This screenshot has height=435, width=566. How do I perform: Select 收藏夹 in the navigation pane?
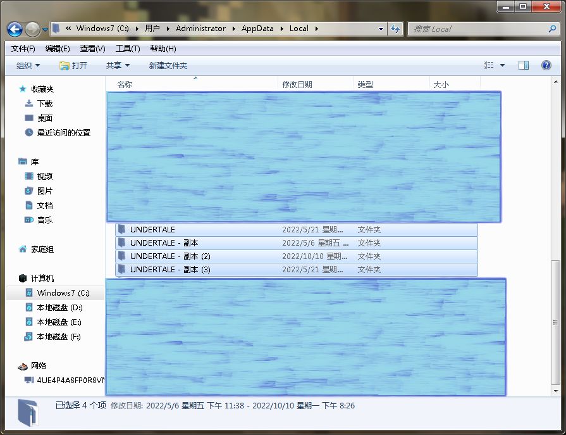(42, 89)
